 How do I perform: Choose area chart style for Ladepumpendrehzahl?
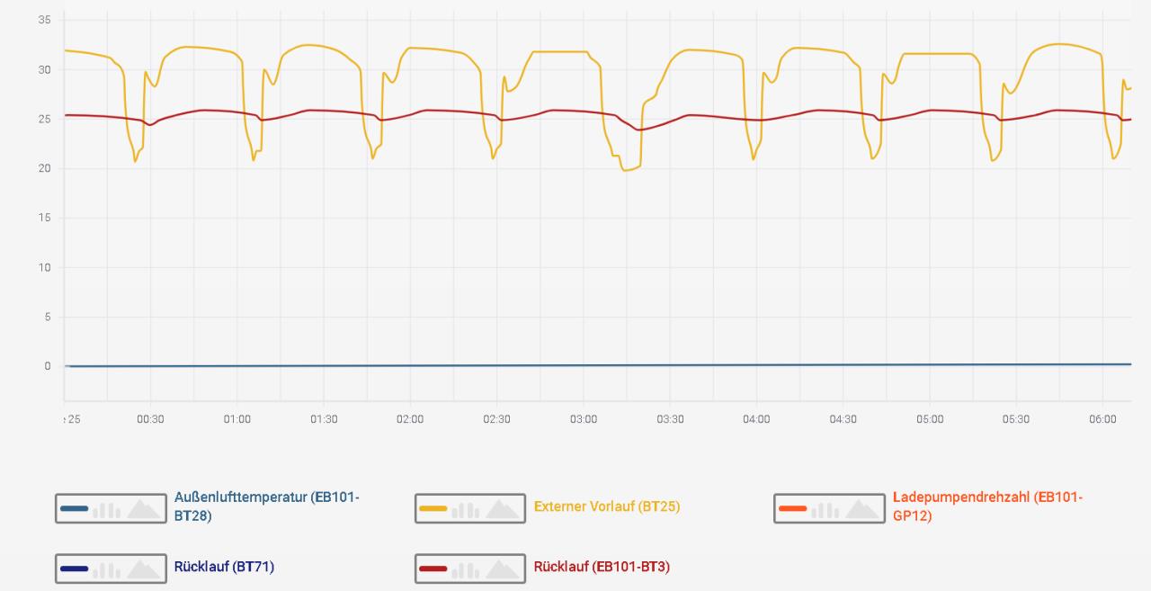862,510
